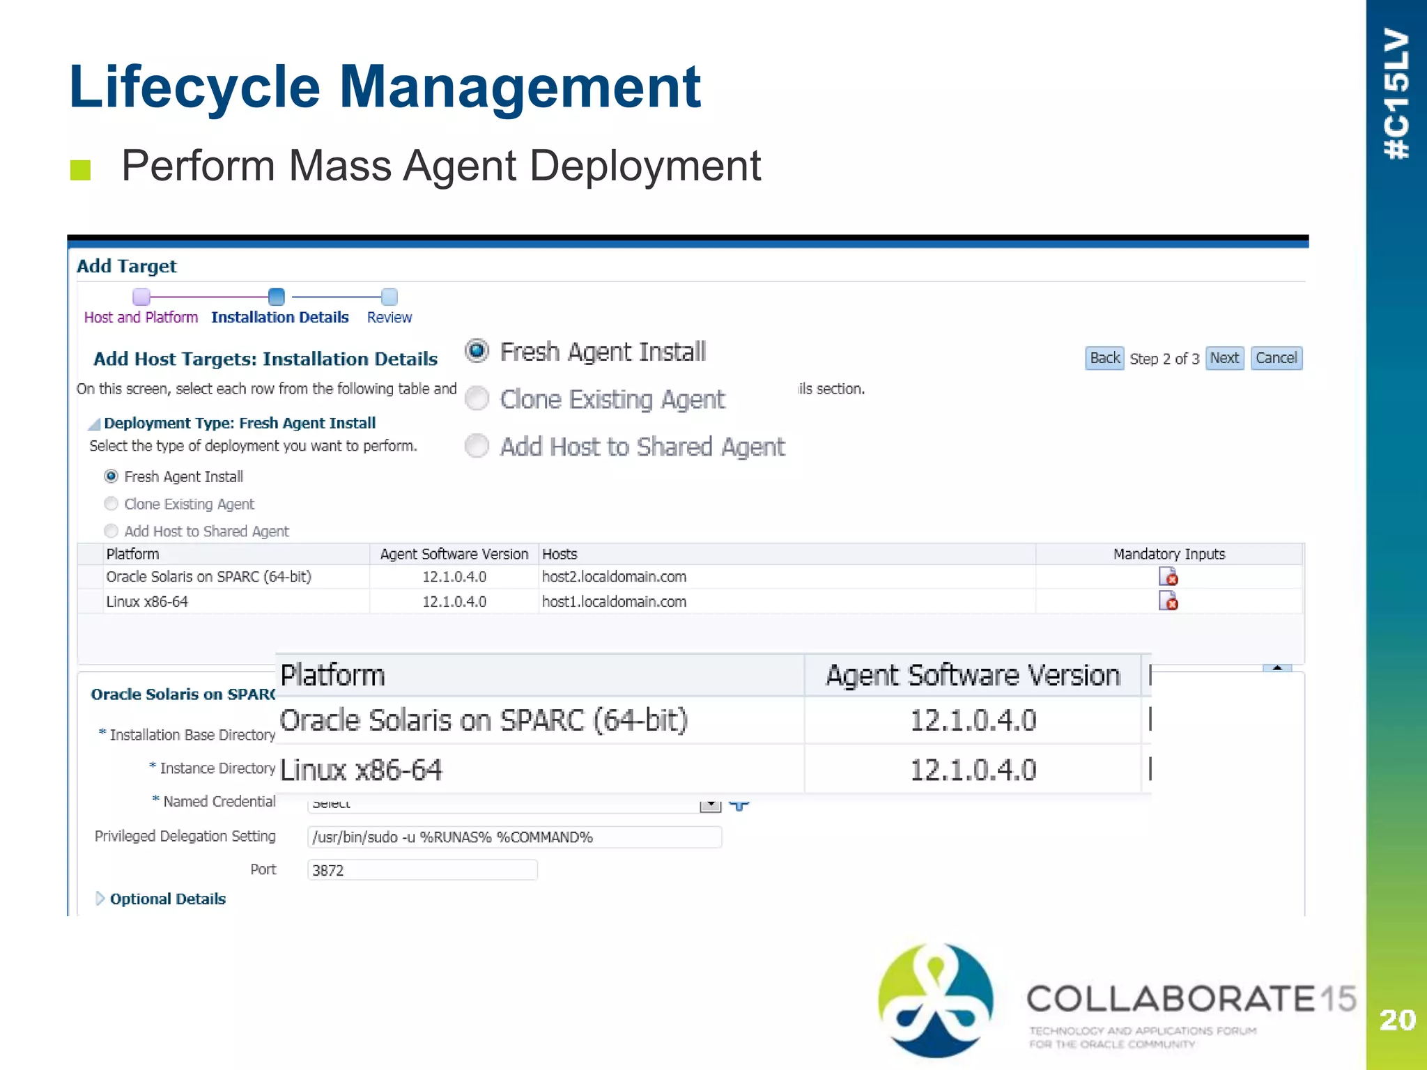Expand the Optional Details section
The width and height of the screenshot is (1427, 1070).
[100, 899]
